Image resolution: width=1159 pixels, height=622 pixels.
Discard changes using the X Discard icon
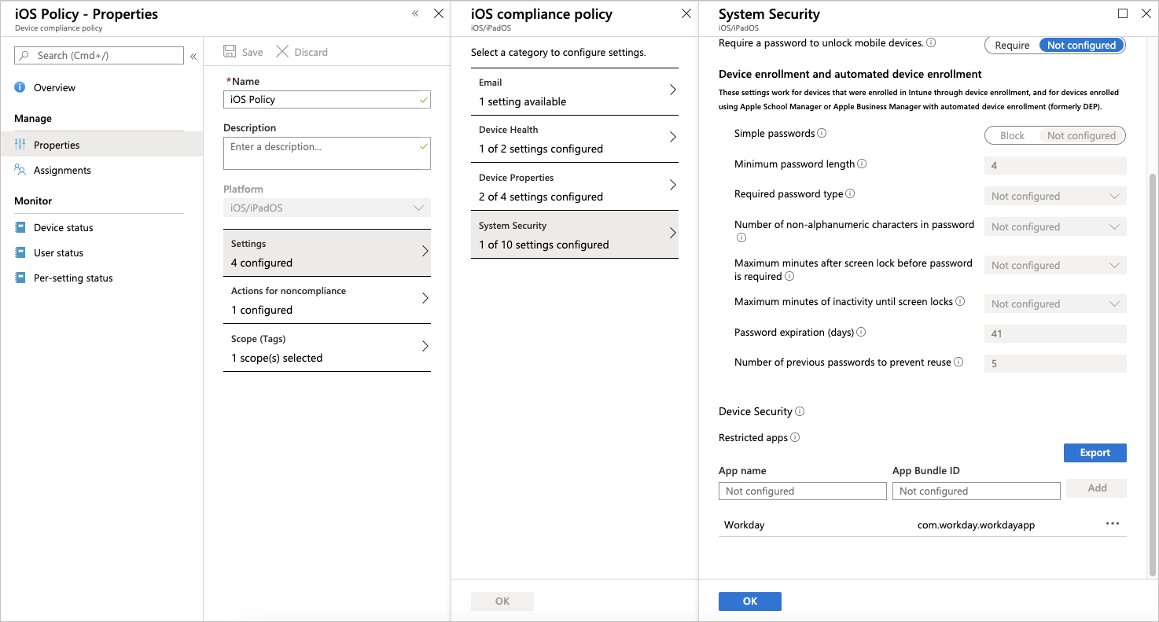pos(281,51)
